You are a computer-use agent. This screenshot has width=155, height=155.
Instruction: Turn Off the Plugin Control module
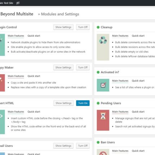pyautogui.click(x=83, y=27)
